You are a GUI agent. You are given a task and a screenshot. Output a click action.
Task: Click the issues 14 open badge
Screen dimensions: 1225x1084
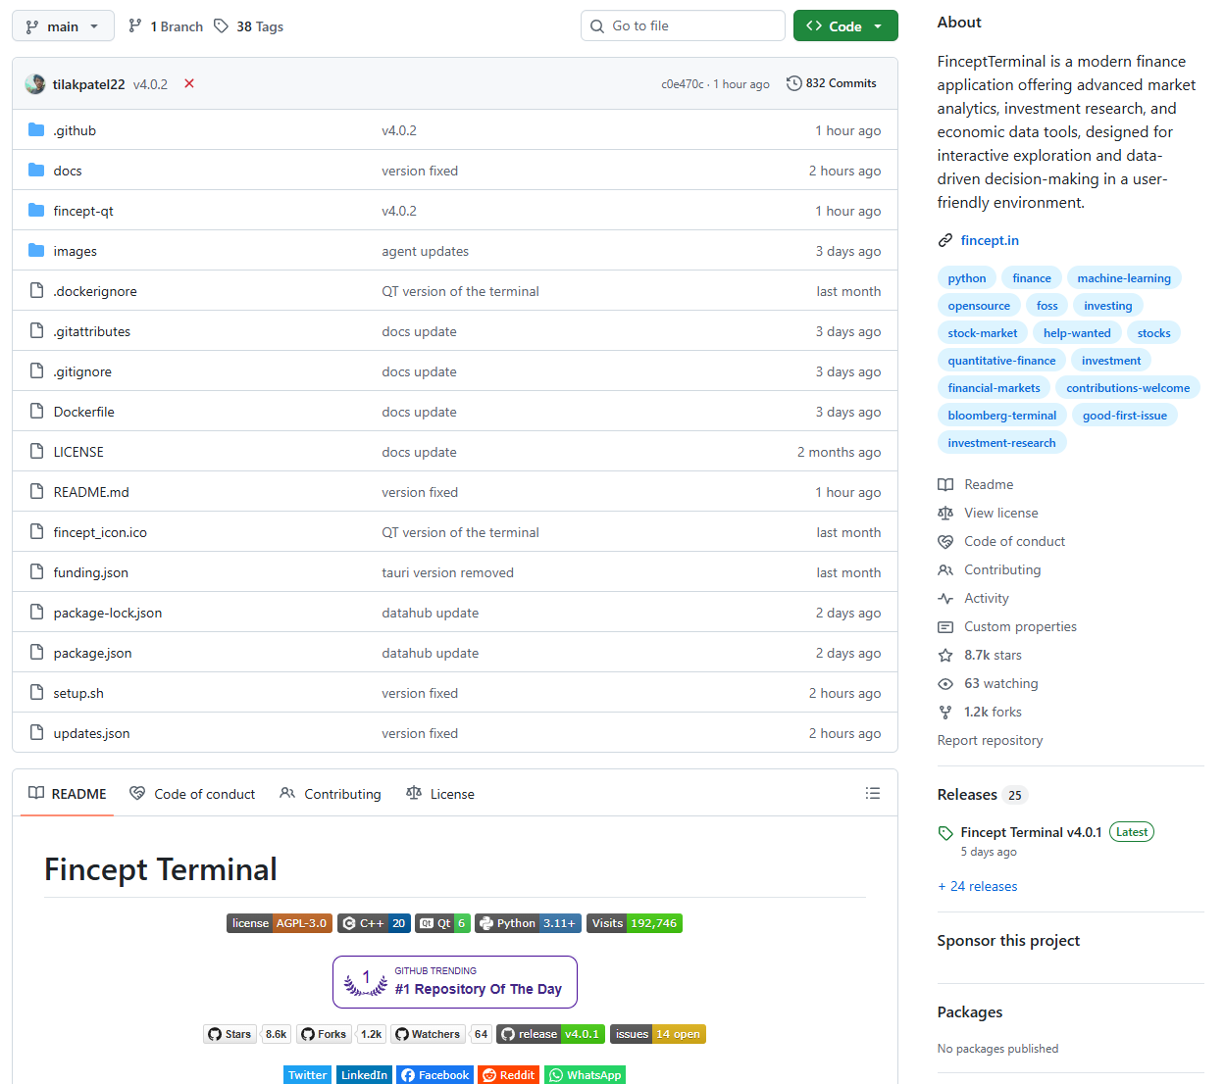click(658, 1034)
